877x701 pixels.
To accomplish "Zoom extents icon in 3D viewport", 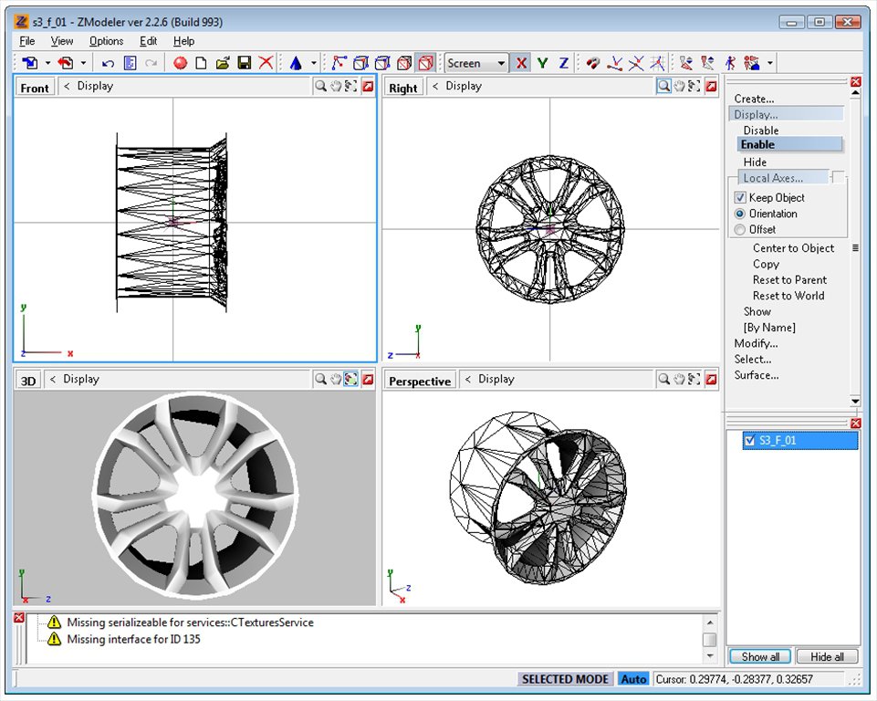I will (350, 379).
